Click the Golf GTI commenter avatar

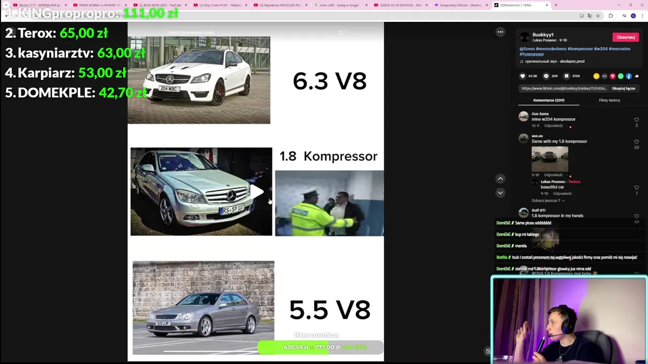[x=523, y=213]
